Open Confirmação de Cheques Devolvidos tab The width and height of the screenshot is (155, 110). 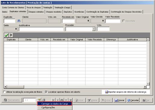pos(126,12)
